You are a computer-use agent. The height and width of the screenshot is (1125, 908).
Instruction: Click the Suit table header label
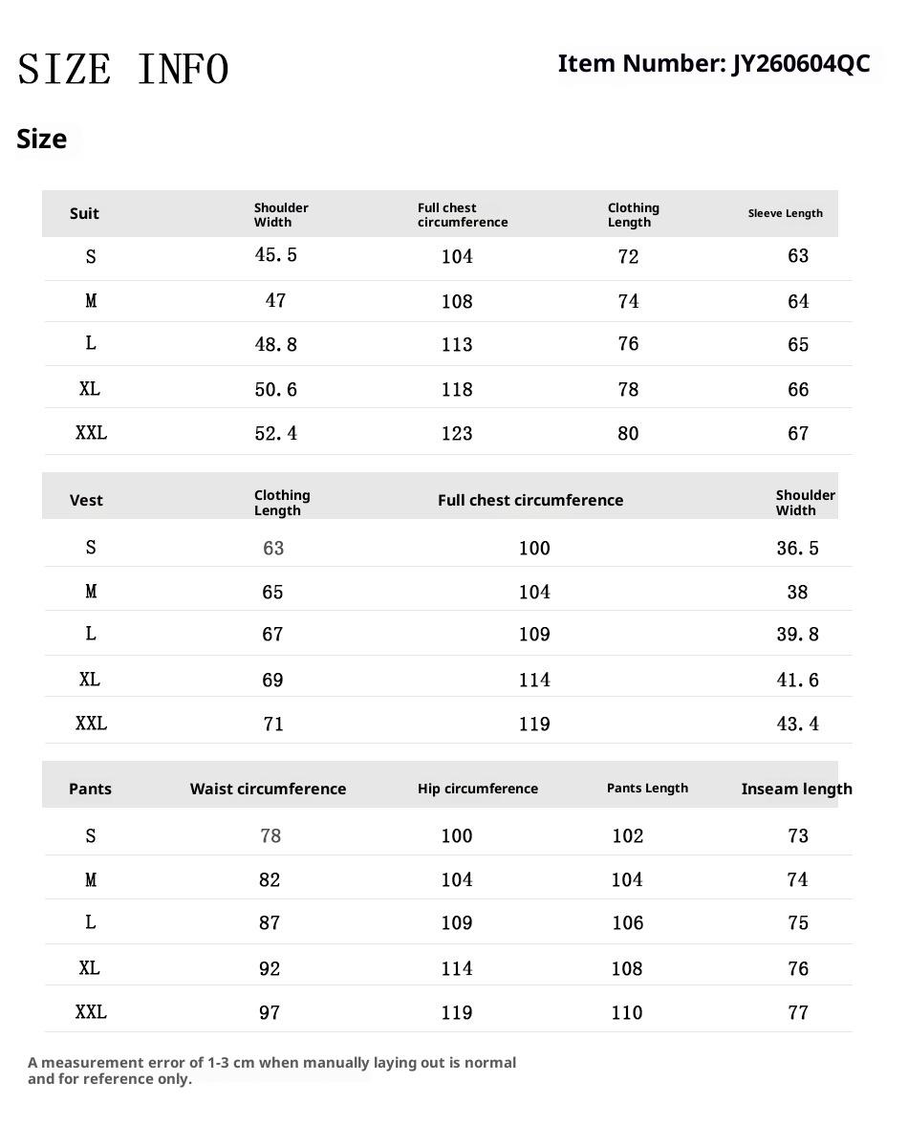point(84,213)
